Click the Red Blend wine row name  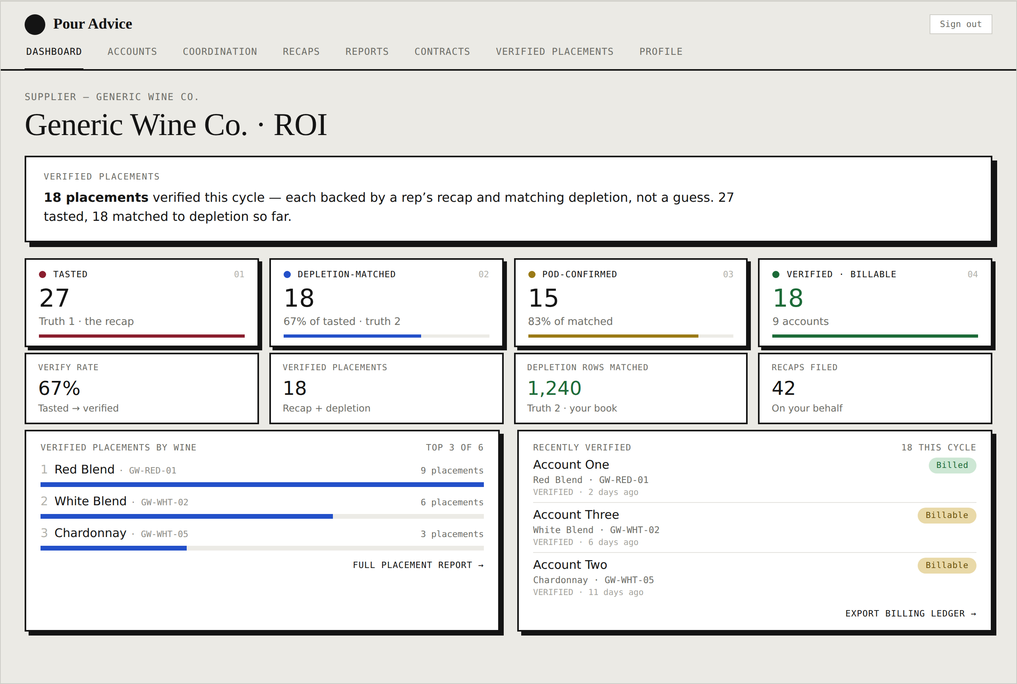84,470
